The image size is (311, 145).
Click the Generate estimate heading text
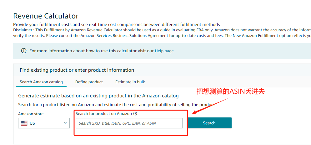point(98,96)
